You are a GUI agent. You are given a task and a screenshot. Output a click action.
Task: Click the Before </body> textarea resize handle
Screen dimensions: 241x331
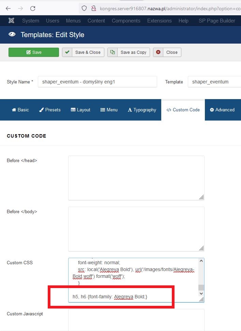pos(201,249)
